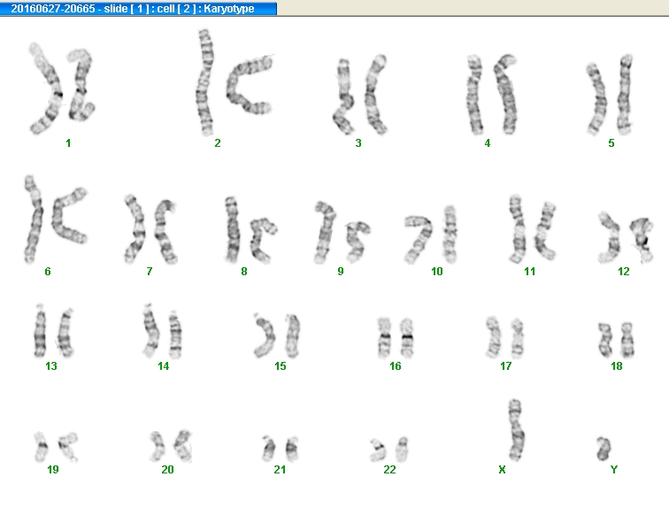Image resolution: width=669 pixels, height=515 pixels.
Task: Click the chromosome 6 label
Action: point(48,272)
